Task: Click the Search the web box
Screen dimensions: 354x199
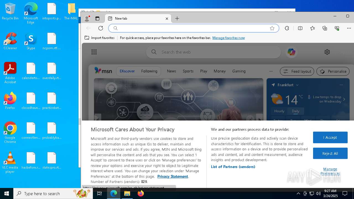Action: pos(214,52)
